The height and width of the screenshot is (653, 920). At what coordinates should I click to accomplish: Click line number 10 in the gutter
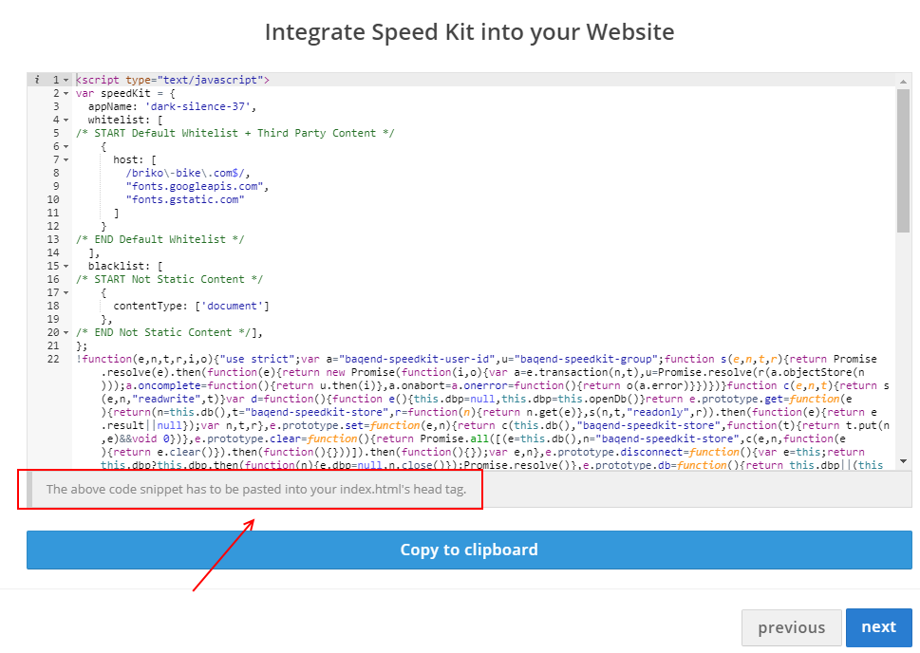[x=53, y=200]
